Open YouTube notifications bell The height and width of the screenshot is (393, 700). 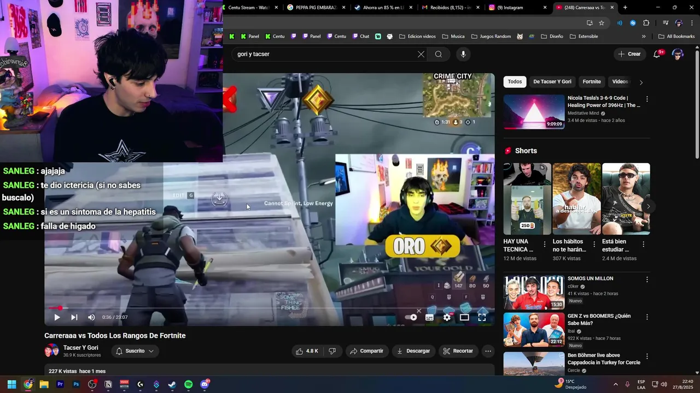[x=657, y=54]
